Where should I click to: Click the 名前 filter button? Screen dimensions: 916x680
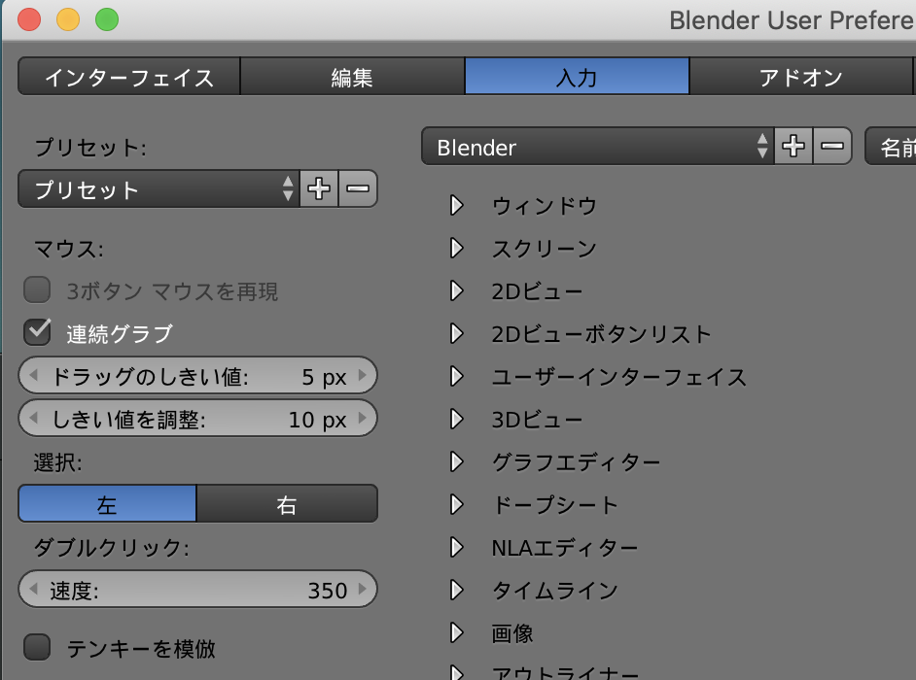[891, 146]
